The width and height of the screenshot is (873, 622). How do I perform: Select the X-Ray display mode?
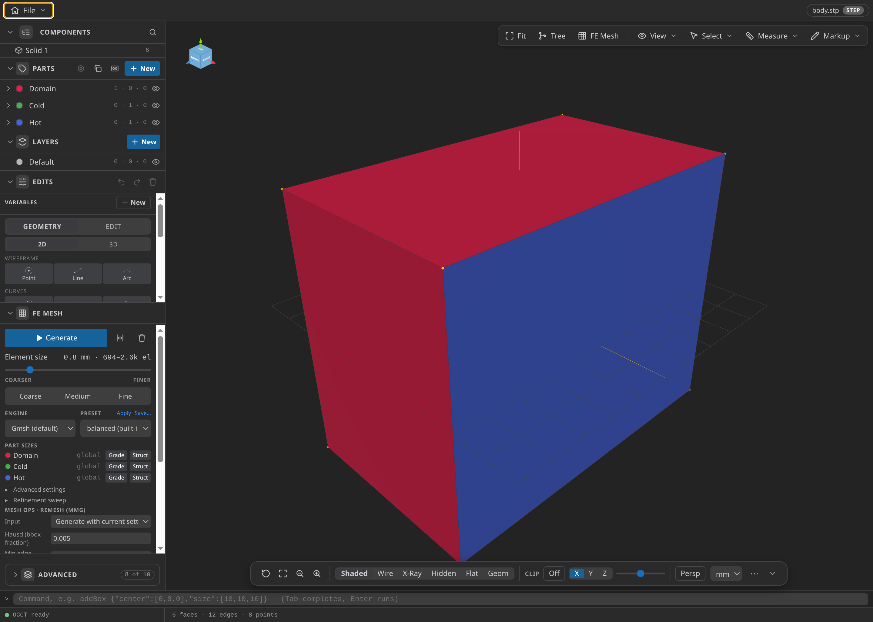pyautogui.click(x=412, y=574)
